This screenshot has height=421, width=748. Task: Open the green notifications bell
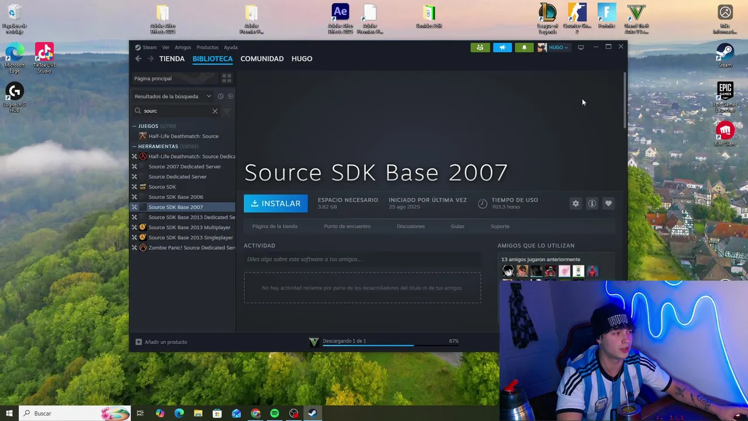[x=524, y=47]
